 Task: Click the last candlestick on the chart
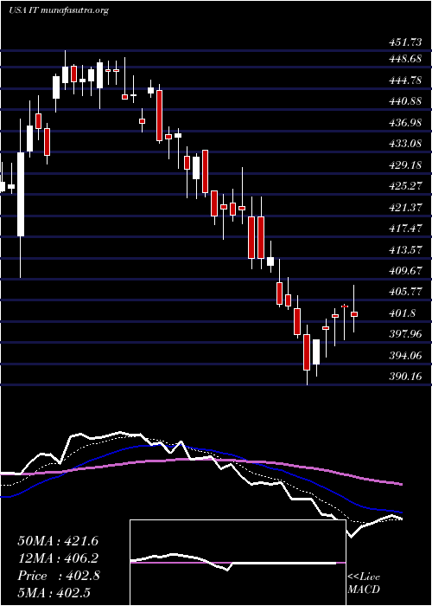(x=354, y=308)
